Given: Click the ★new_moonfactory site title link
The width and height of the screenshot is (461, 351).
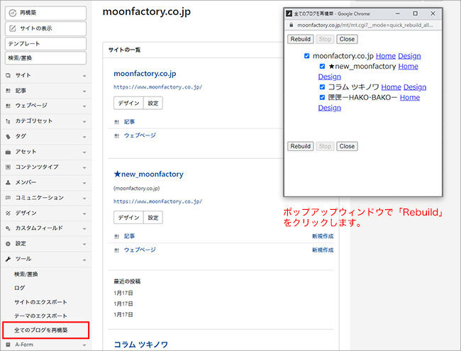Looking at the screenshot, I should [148, 174].
